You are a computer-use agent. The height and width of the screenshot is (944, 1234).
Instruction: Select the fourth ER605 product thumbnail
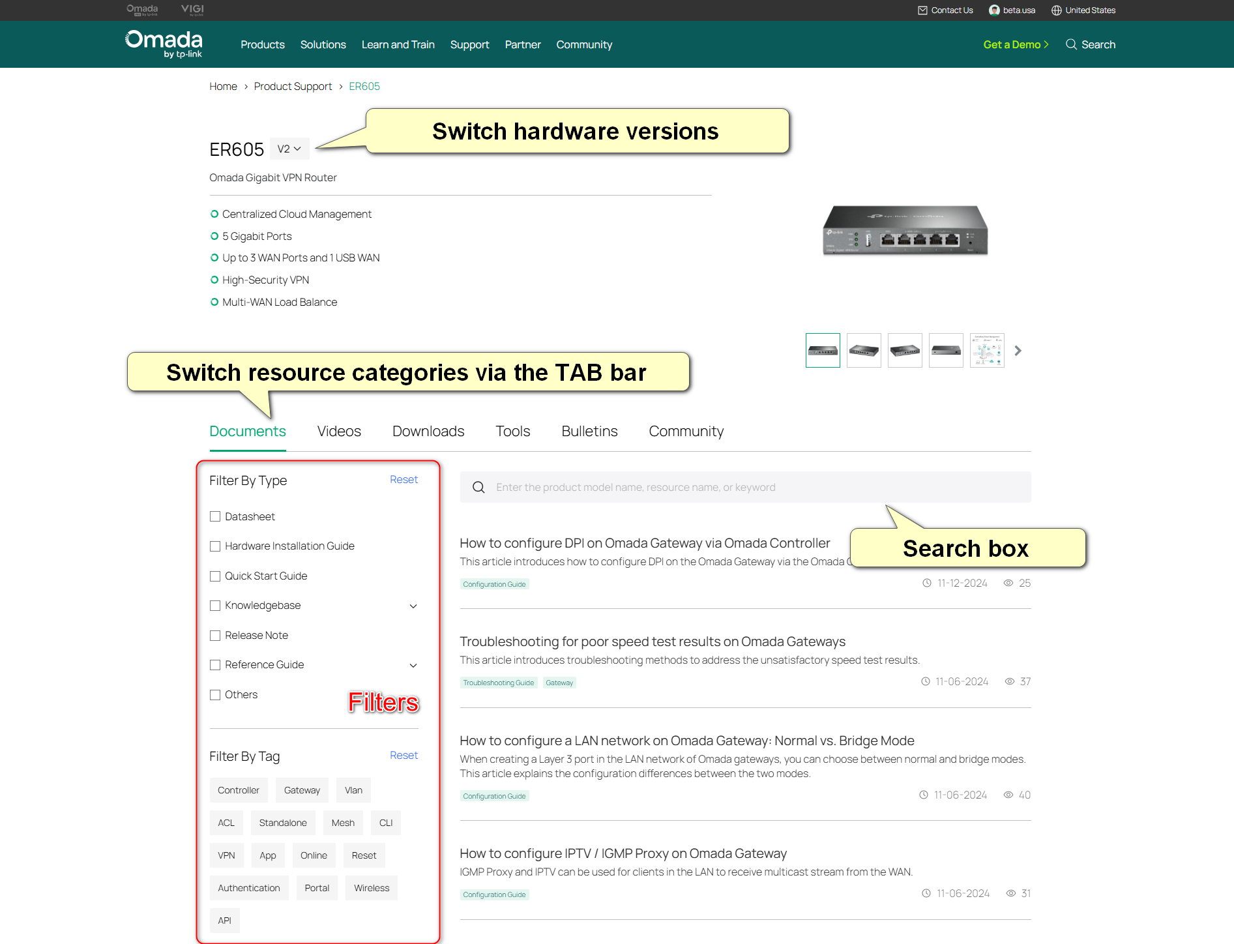pyautogui.click(x=946, y=351)
